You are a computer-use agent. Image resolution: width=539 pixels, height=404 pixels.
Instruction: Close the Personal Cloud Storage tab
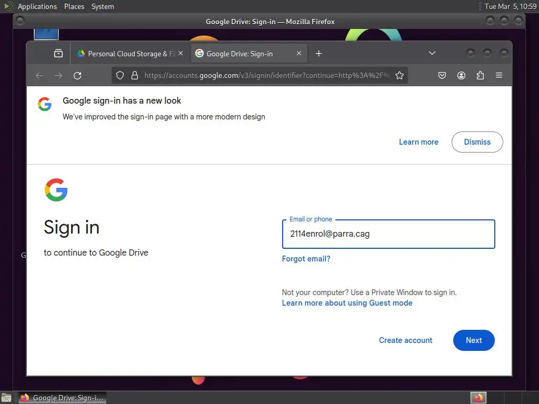[x=181, y=53]
